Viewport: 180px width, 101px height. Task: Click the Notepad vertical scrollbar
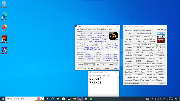[118, 85]
